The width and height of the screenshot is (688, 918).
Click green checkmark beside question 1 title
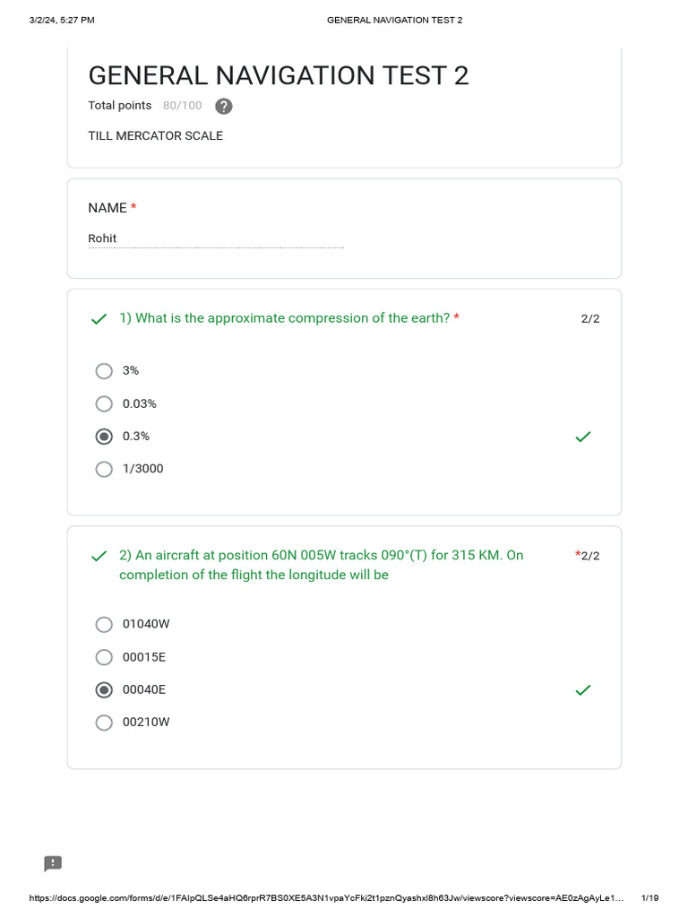point(99,319)
